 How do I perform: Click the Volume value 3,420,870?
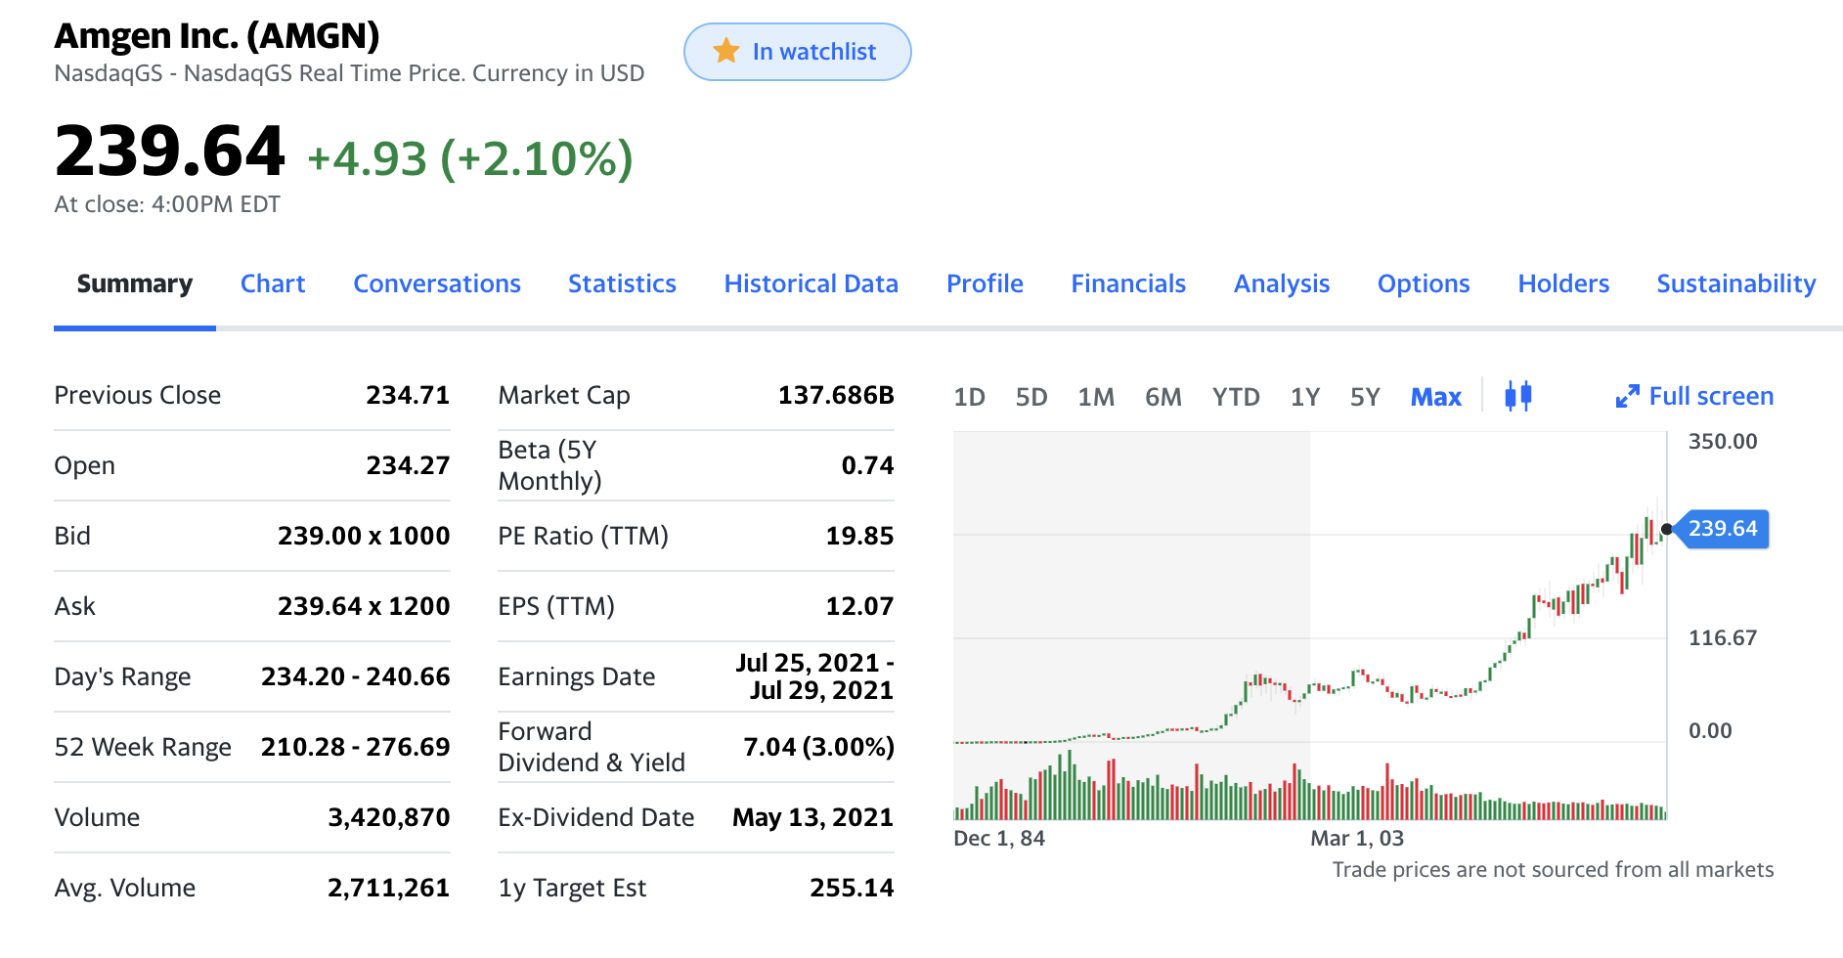389,817
